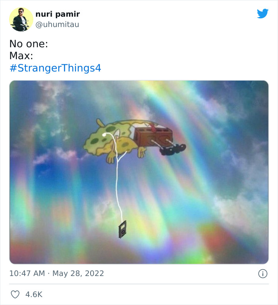Like the tweet with the heart icon
The image size is (278, 305).
(x=15, y=294)
